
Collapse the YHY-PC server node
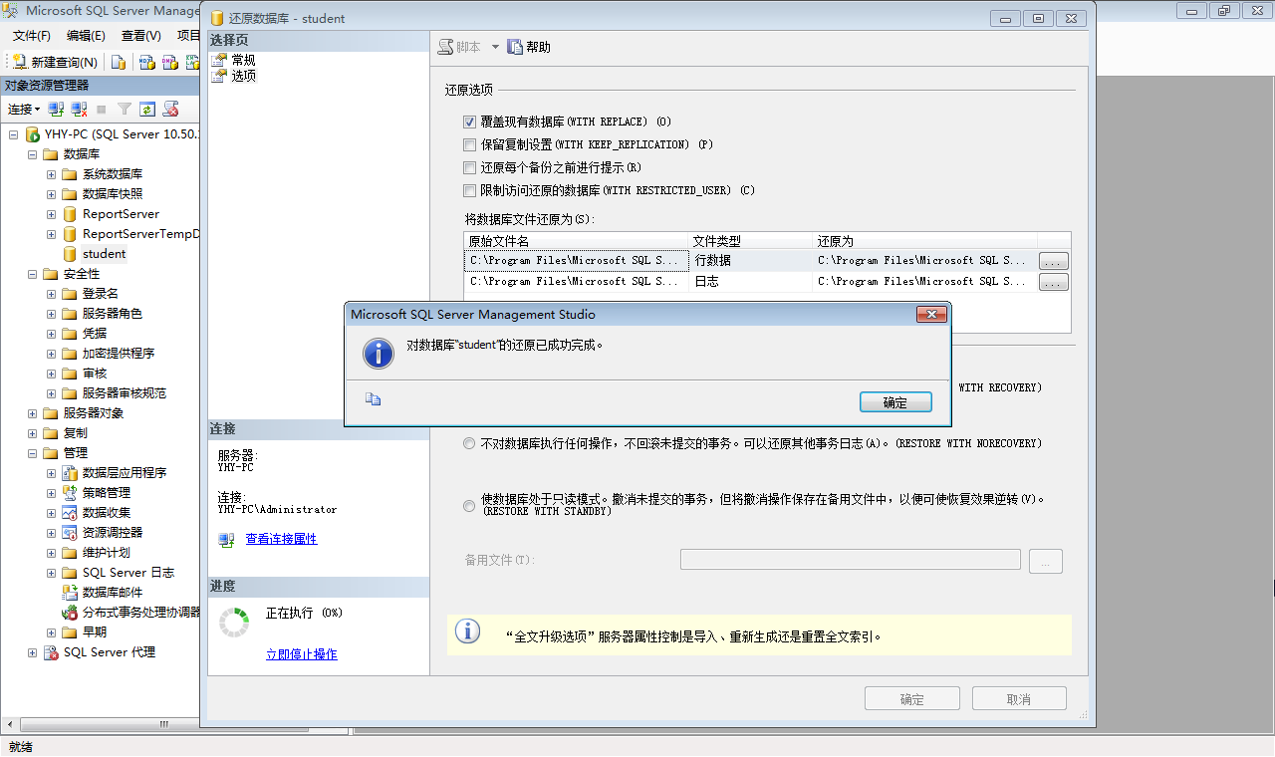click(13, 134)
